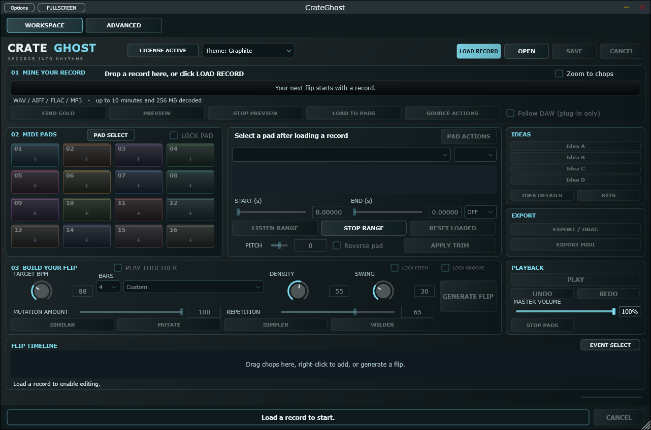The width and height of the screenshot is (651, 430).
Task: Open the small dropdown beside pad selector
Action: 475,155
